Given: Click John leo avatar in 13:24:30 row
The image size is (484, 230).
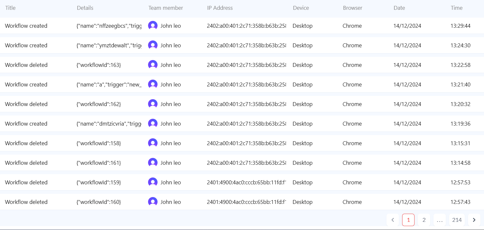Looking at the screenshot, I should (x=153, y=45).
